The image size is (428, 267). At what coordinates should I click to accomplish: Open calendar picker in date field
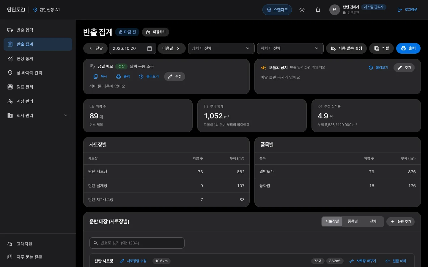click(x=150, y=48)
